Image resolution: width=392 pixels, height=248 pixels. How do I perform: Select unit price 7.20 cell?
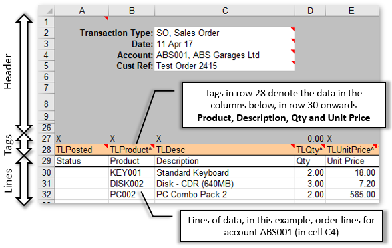[x=352, y=184]
